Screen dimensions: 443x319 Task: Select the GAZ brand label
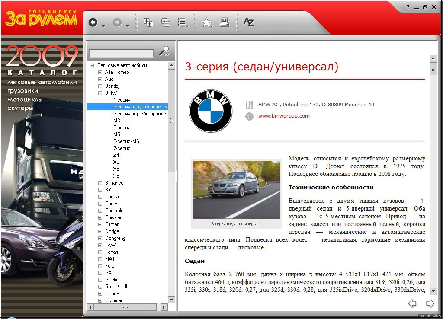coord(110,273)
